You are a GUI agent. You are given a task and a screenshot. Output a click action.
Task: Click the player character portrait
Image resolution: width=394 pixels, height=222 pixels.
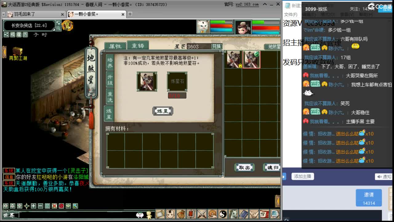243,27
